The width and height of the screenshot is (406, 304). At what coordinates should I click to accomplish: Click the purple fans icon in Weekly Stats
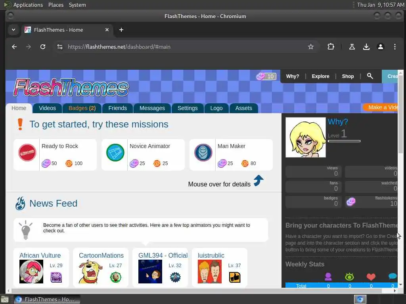328,277
